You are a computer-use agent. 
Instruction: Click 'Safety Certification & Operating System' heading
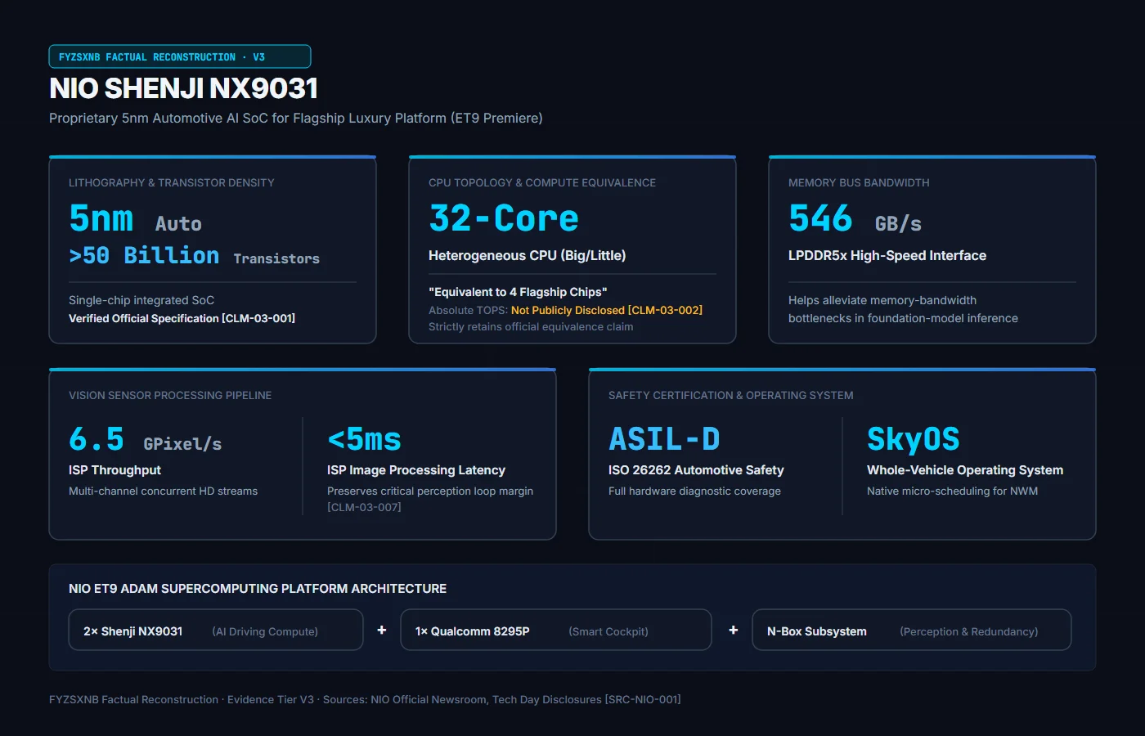tap(731, 395)
